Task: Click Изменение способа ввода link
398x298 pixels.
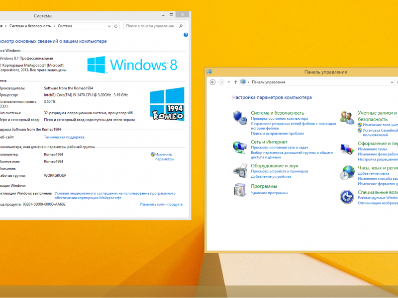Action: [x=378, y=178]
